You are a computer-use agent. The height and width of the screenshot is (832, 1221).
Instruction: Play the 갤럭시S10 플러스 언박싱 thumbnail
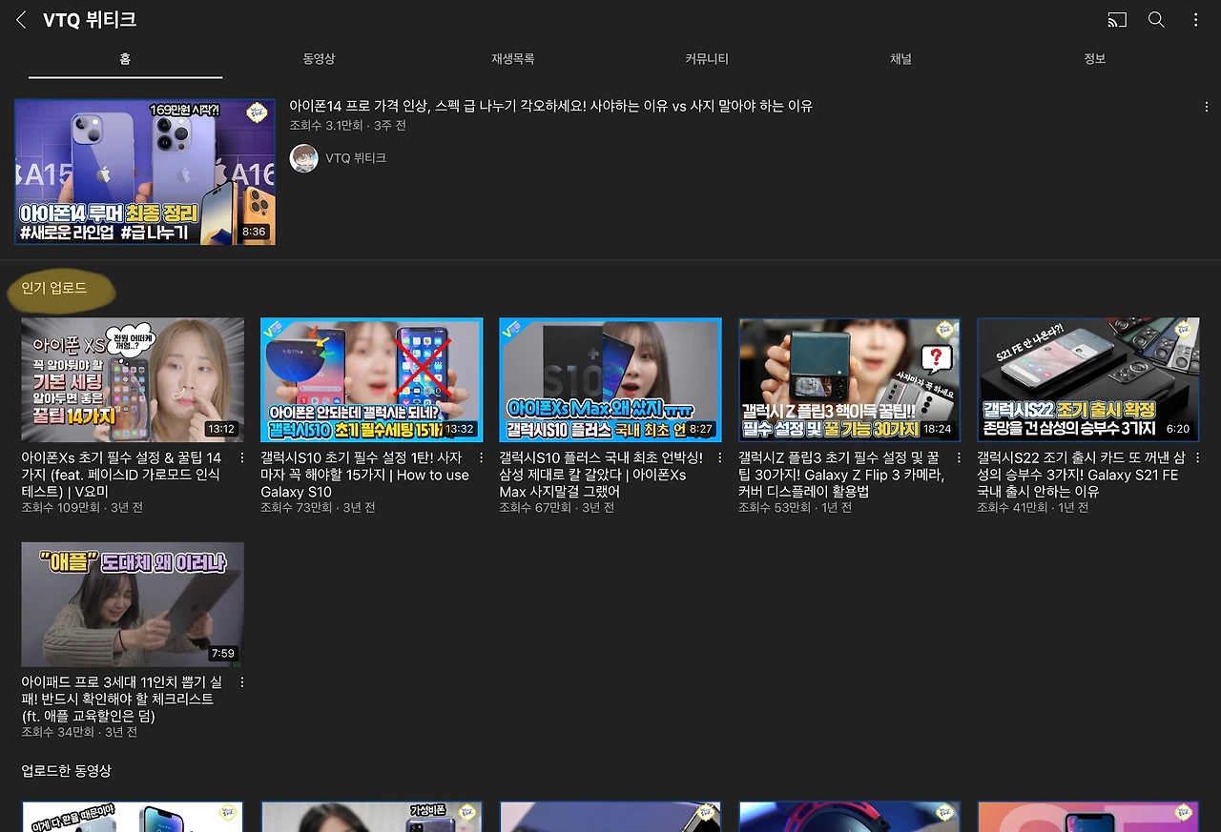pos(610,380)
